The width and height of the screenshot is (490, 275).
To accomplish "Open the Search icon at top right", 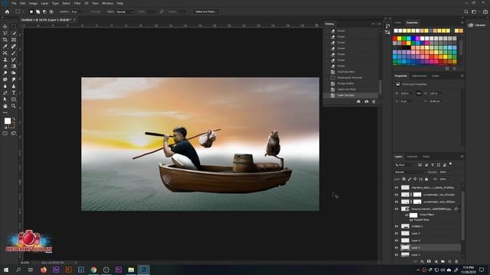I will click(466, 11).
